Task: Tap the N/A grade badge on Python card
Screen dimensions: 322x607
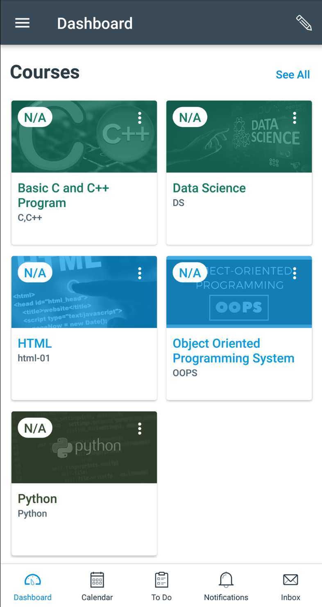Action: (x=35, y=428)
